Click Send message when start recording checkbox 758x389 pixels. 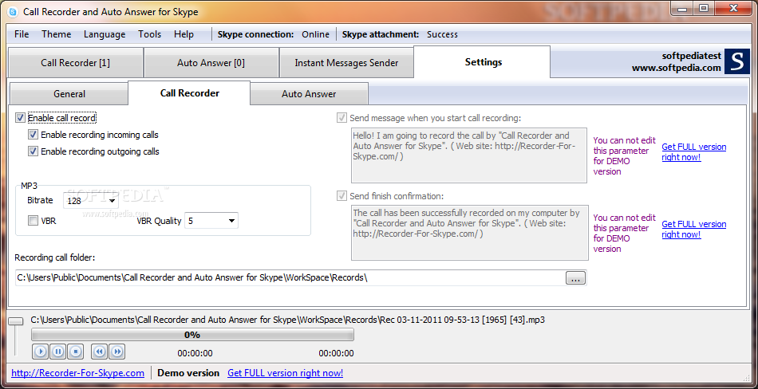coord(341,117)
